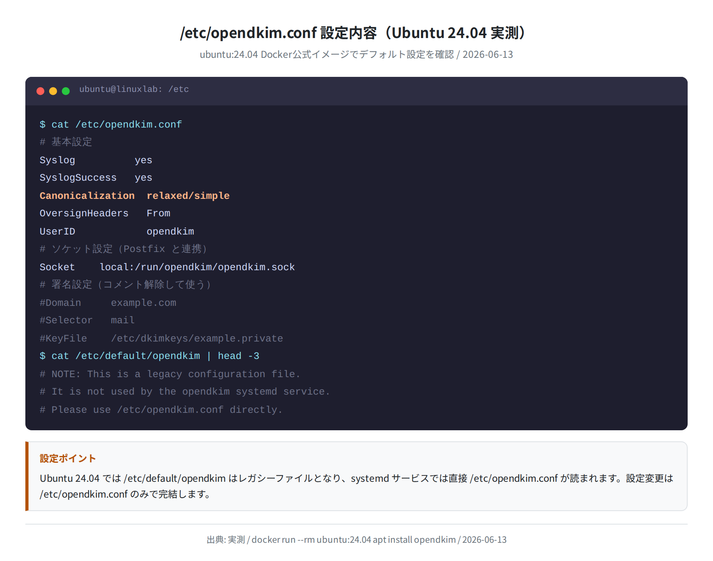The height and width of the screenshot is (561, 713).
Task: Click the 'From' value after OversignHeaders
Action: pyautogui.click(x=158, y=213)
